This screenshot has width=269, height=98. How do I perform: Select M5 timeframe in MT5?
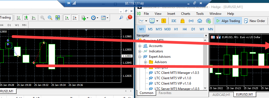[150, 29]
